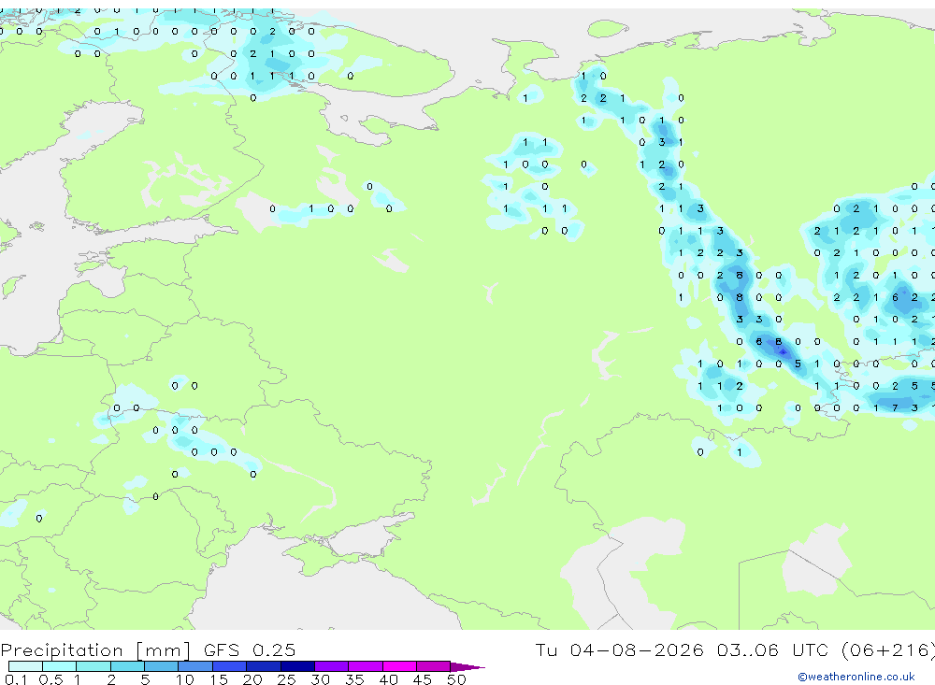Click the 40–45 mm magenta swatch
Screen dimensions: 935x685
point(399,666)
